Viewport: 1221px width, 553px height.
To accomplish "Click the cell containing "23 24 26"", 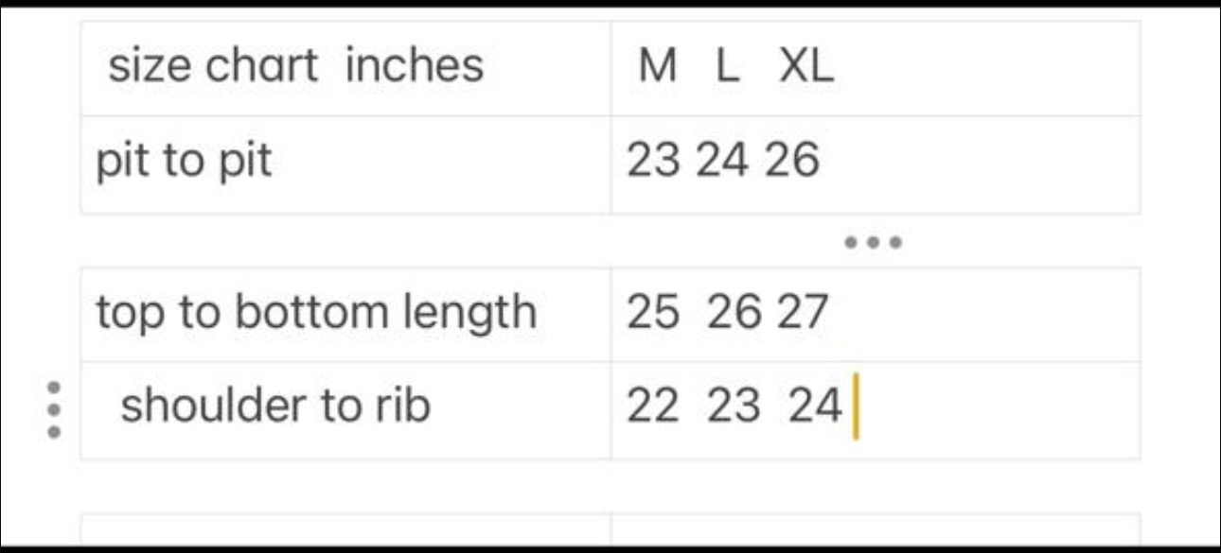I will pos(876,163).
